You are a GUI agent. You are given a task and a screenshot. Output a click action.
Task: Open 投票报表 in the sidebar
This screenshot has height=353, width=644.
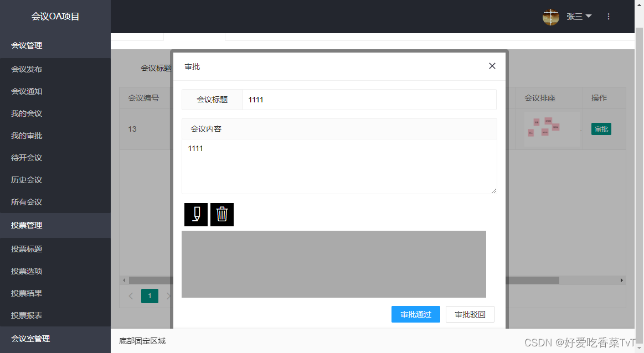(x=55, y=315)
